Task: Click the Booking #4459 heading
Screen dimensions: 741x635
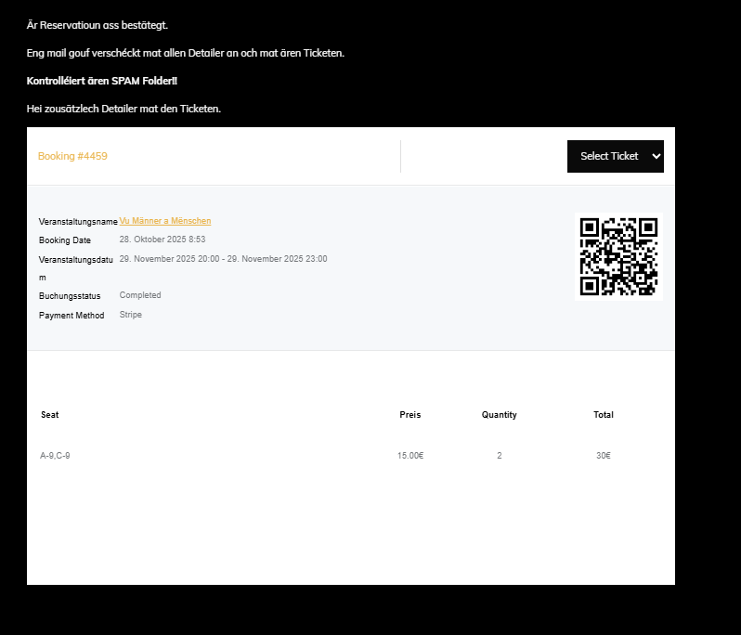Action: tap(72, 156)
